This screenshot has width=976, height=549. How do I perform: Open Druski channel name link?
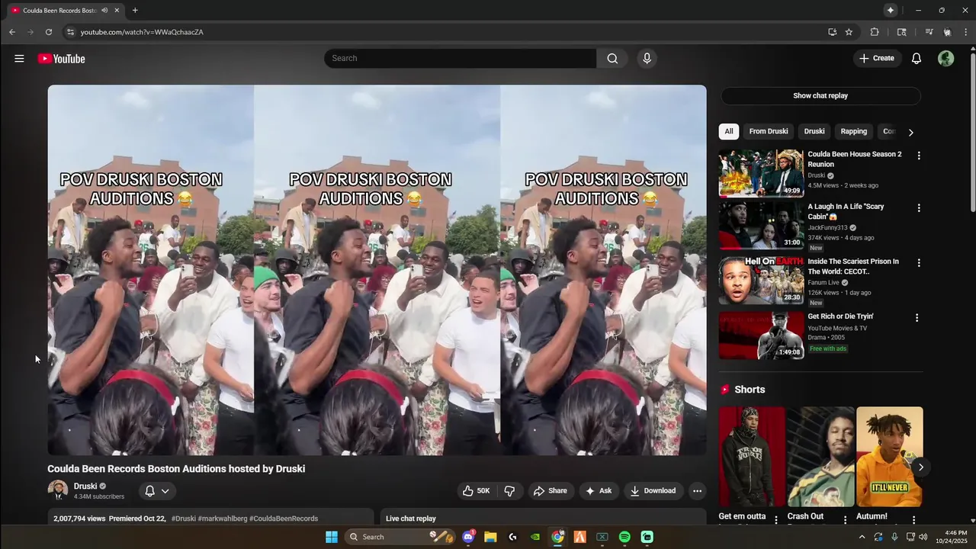(85, 486)
